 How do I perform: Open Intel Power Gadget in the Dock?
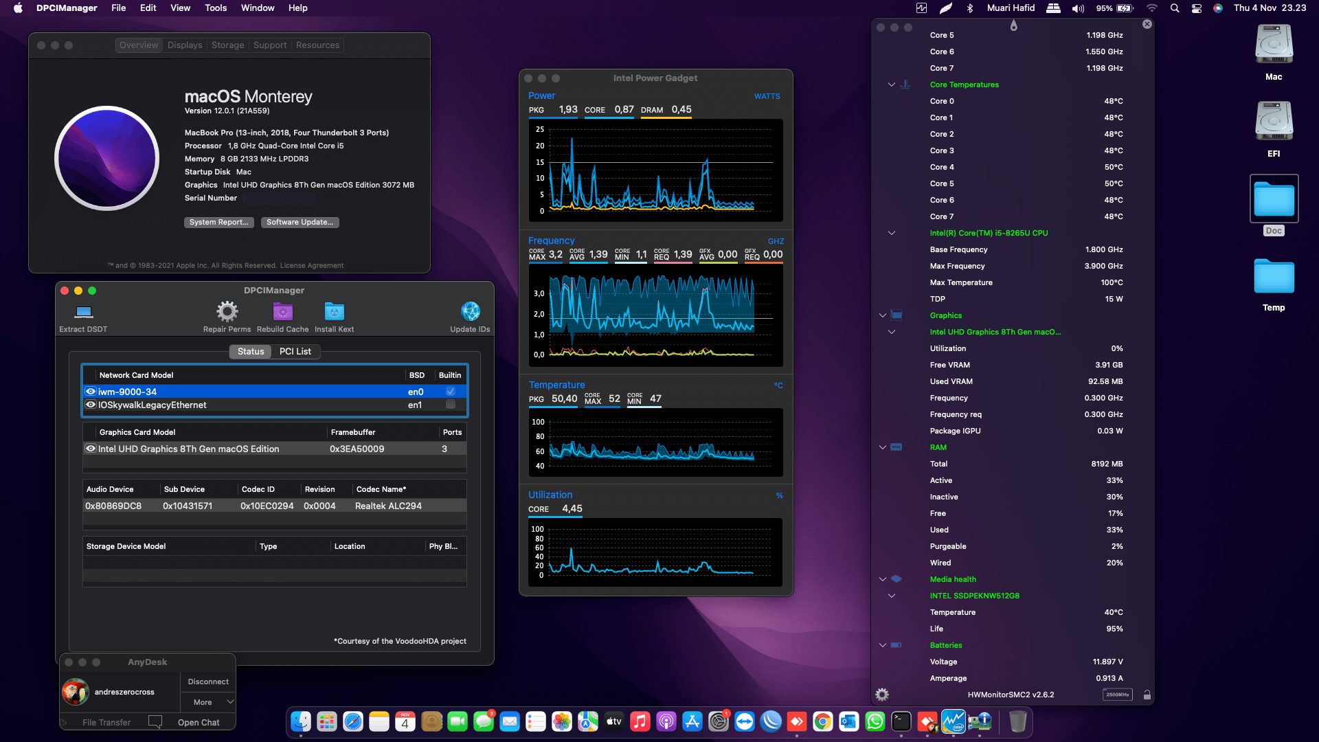tap(954, 721)
